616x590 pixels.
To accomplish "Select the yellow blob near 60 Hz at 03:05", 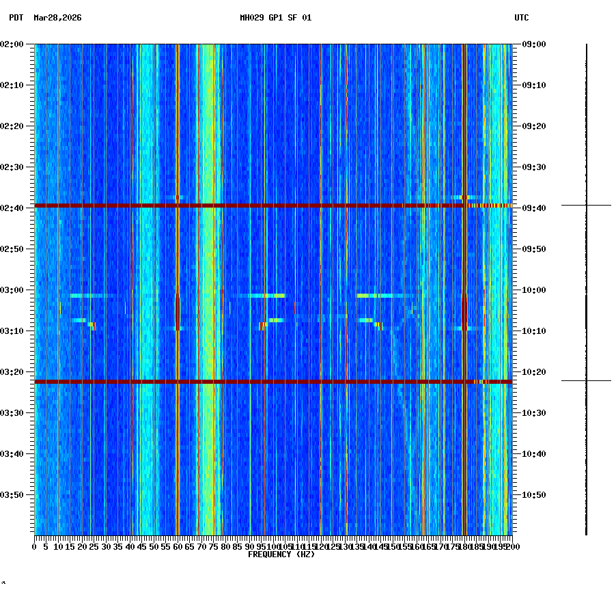I will tap(176, 311).
